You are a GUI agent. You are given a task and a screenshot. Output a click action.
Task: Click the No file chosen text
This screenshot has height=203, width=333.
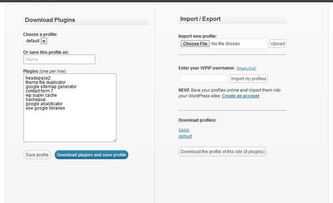(x=225, y=44)
